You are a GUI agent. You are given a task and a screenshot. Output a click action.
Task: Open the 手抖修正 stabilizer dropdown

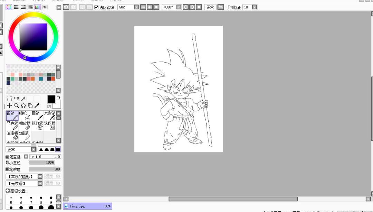255,7
